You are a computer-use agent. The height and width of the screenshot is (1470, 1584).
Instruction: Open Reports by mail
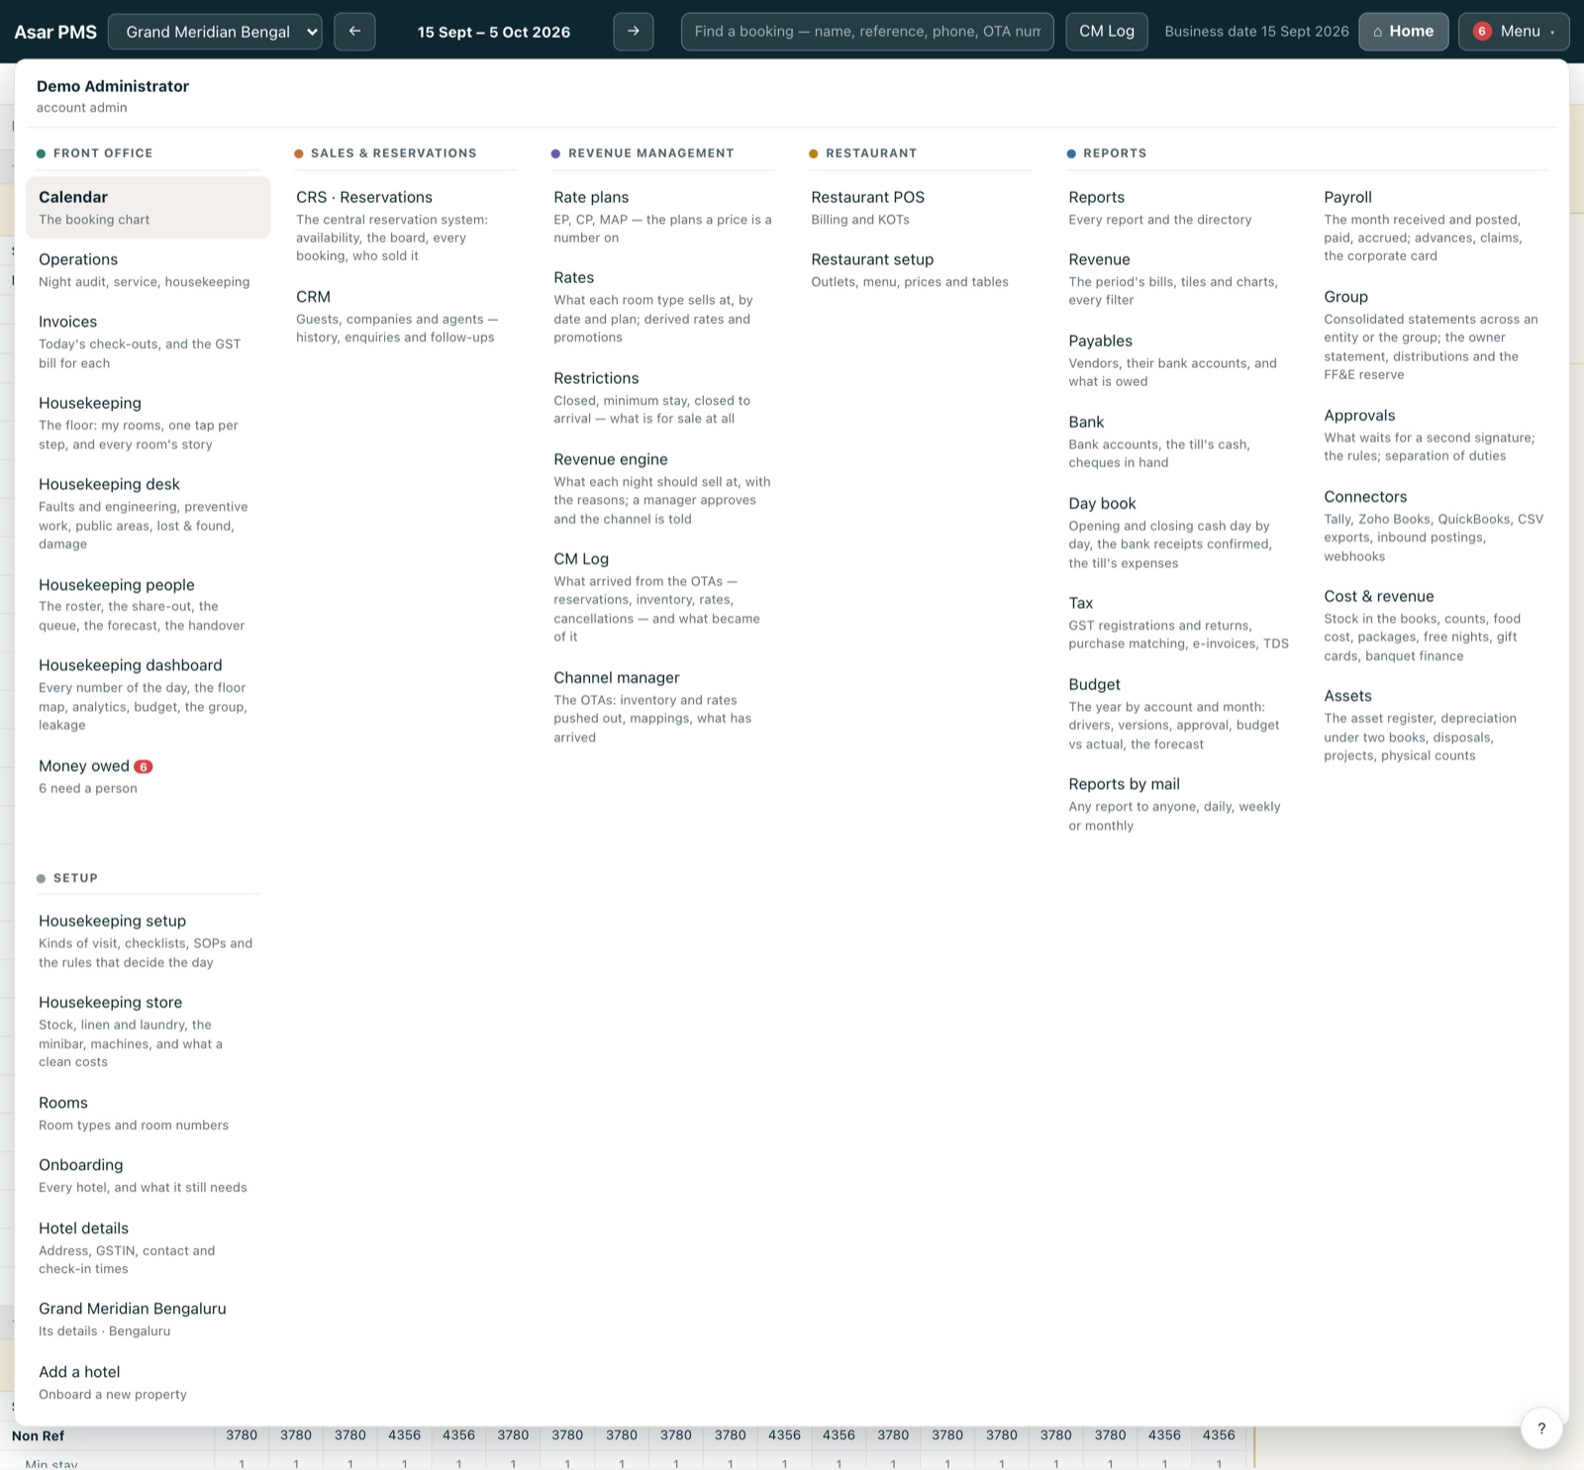tap(1180, 804)
